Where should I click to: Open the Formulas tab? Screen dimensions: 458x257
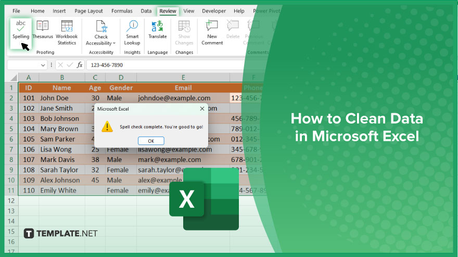click(x=122, y=11)
